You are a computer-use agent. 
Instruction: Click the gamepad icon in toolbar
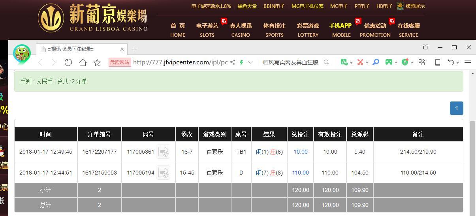pos(389,62)
